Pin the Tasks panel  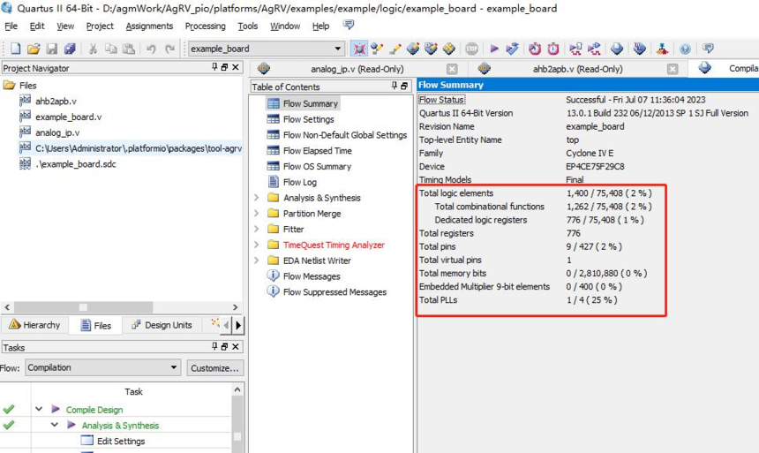tap(214, 346)
